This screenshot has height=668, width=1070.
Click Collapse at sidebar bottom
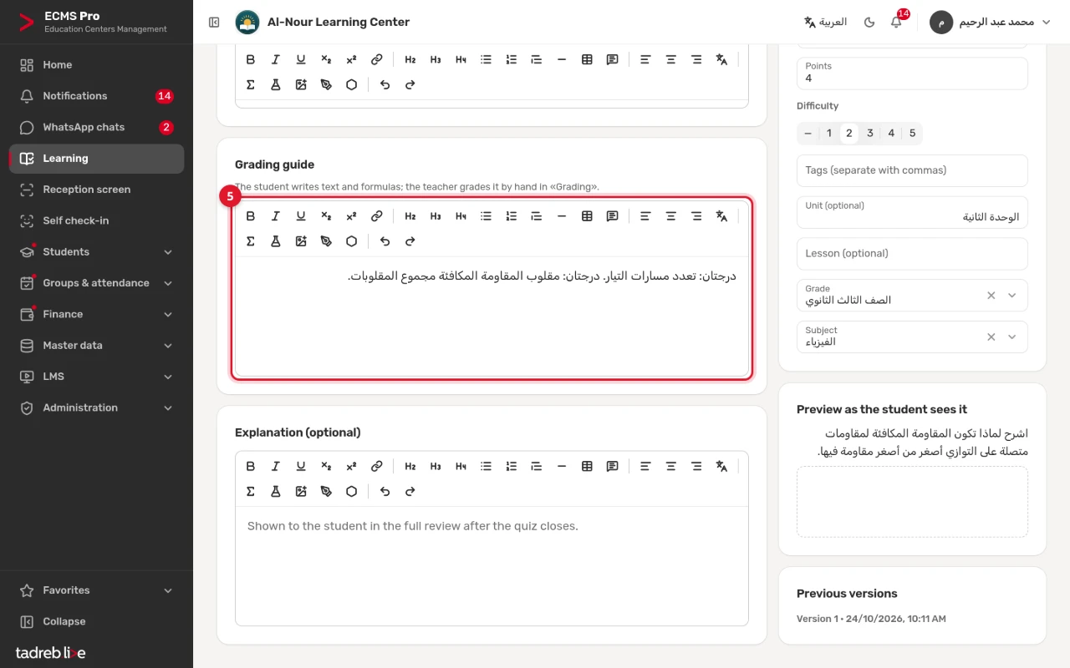tap(96, 622)
